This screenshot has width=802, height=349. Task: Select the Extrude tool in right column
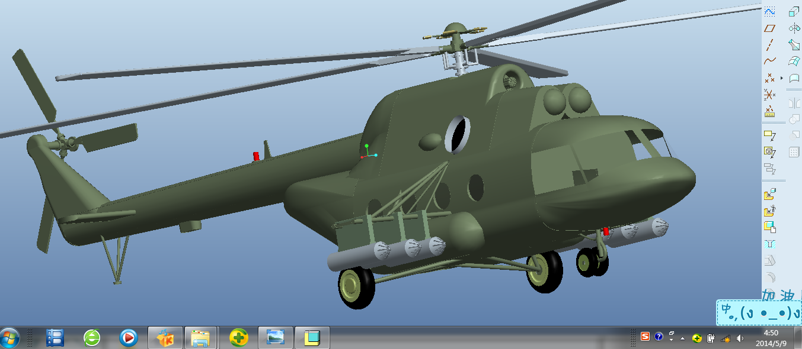(x=794, y=11)
